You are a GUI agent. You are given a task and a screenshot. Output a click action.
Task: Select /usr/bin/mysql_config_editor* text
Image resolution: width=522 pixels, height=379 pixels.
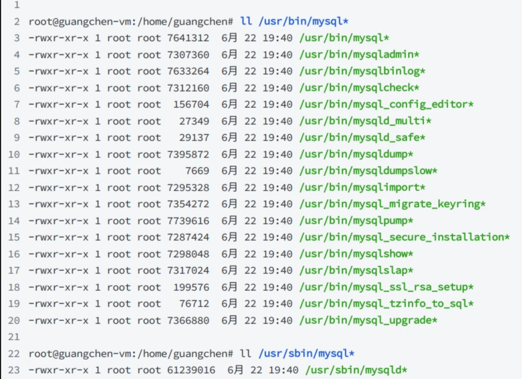click(x=386, y=104)
